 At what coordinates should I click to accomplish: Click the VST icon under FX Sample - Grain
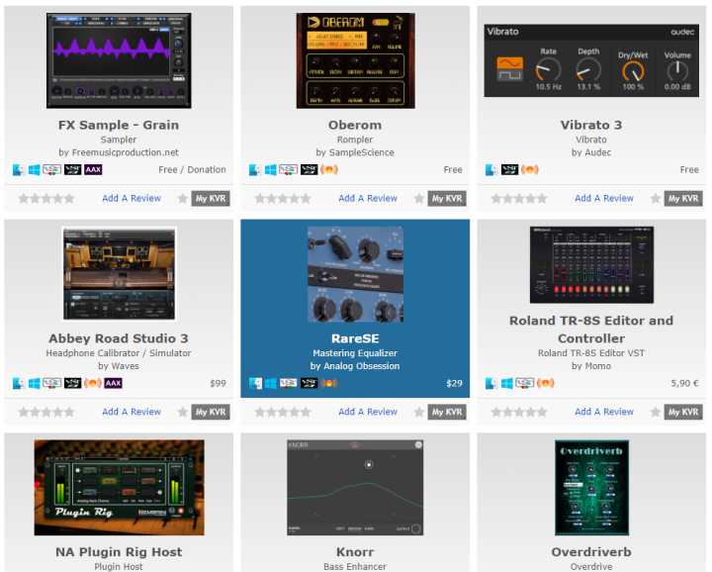point(51,170)
